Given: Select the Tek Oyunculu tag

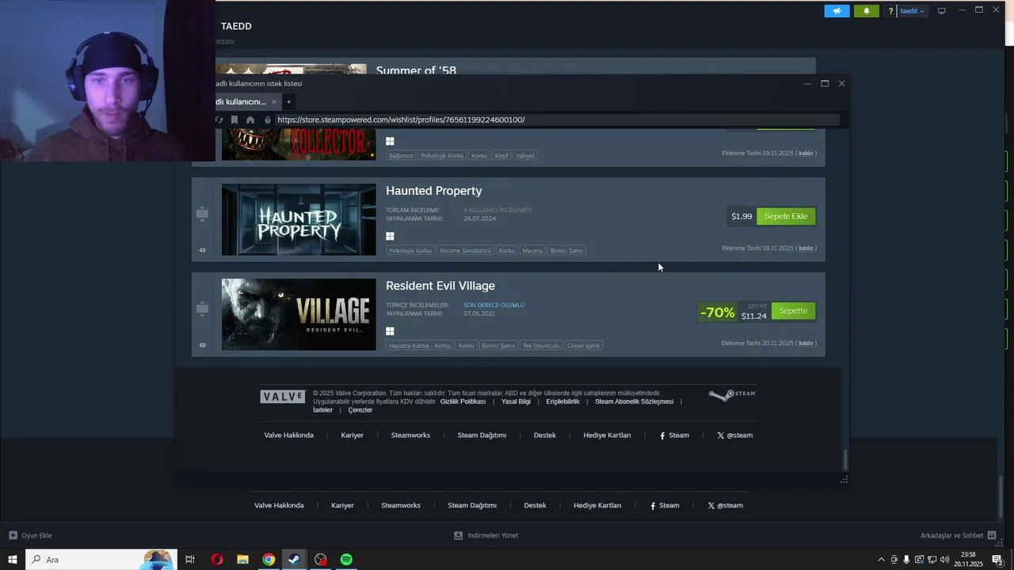Looking at the screenshot, I should pyautogui.click(x=541, y=345).
